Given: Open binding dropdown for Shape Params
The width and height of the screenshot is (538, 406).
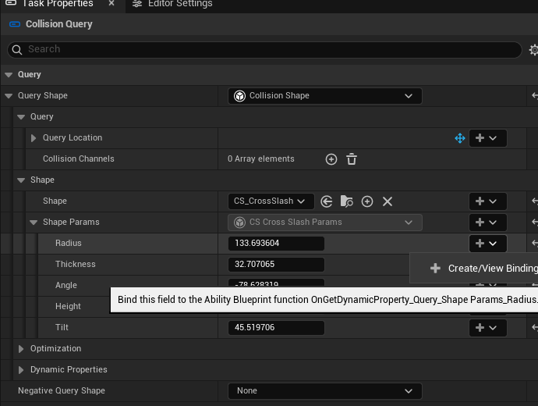Looking at the screenshot, I should click(x=487, y=223).
